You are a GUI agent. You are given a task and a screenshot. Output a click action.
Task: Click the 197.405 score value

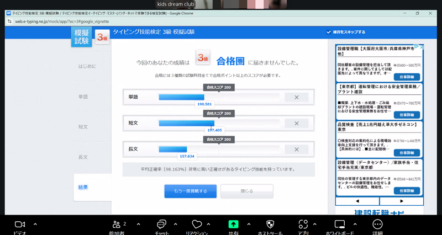click(215, 130)
